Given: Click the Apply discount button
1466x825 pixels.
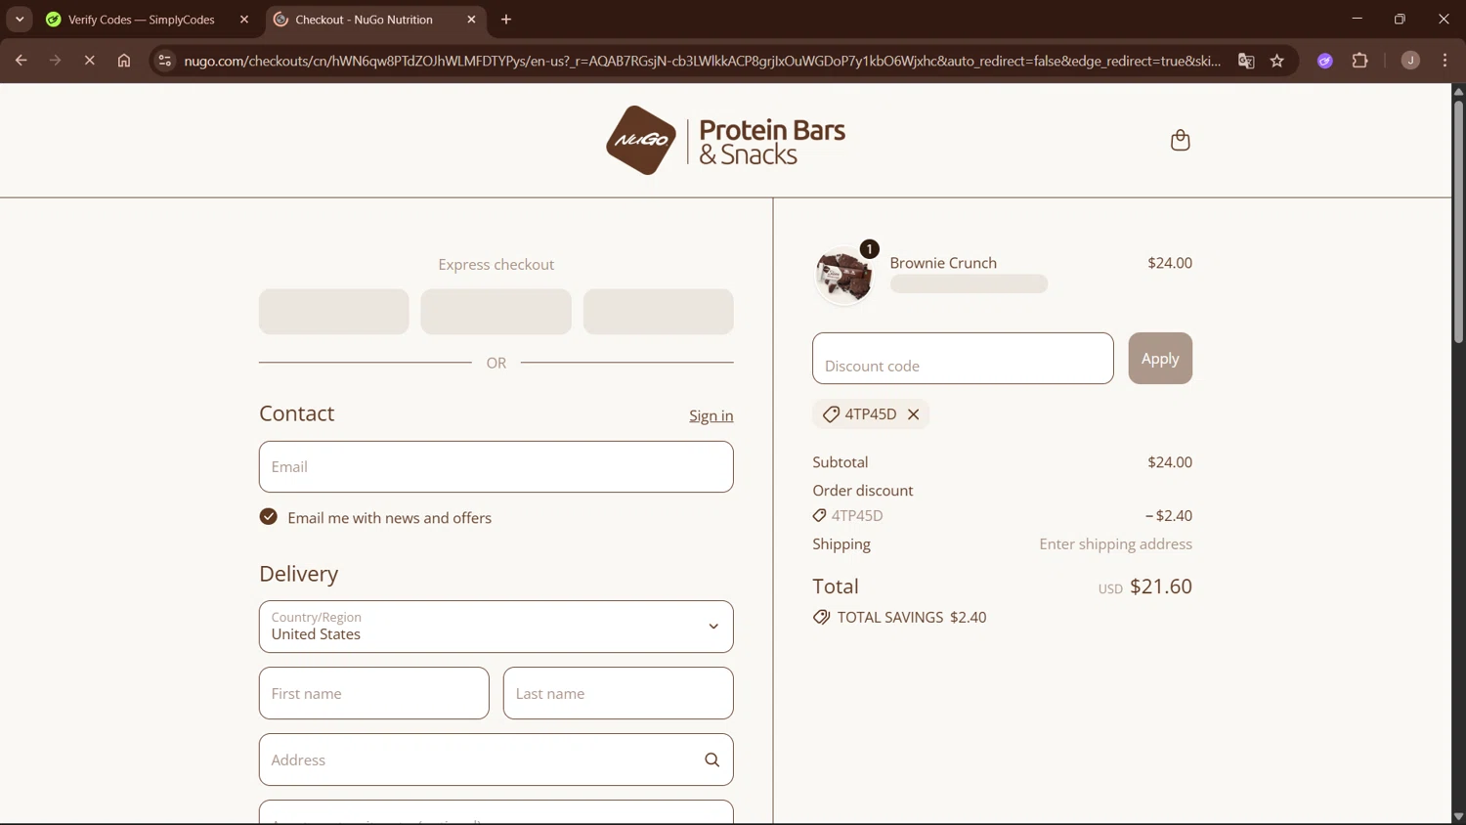Looking at the screenshot, I should tap(1160, 358).
